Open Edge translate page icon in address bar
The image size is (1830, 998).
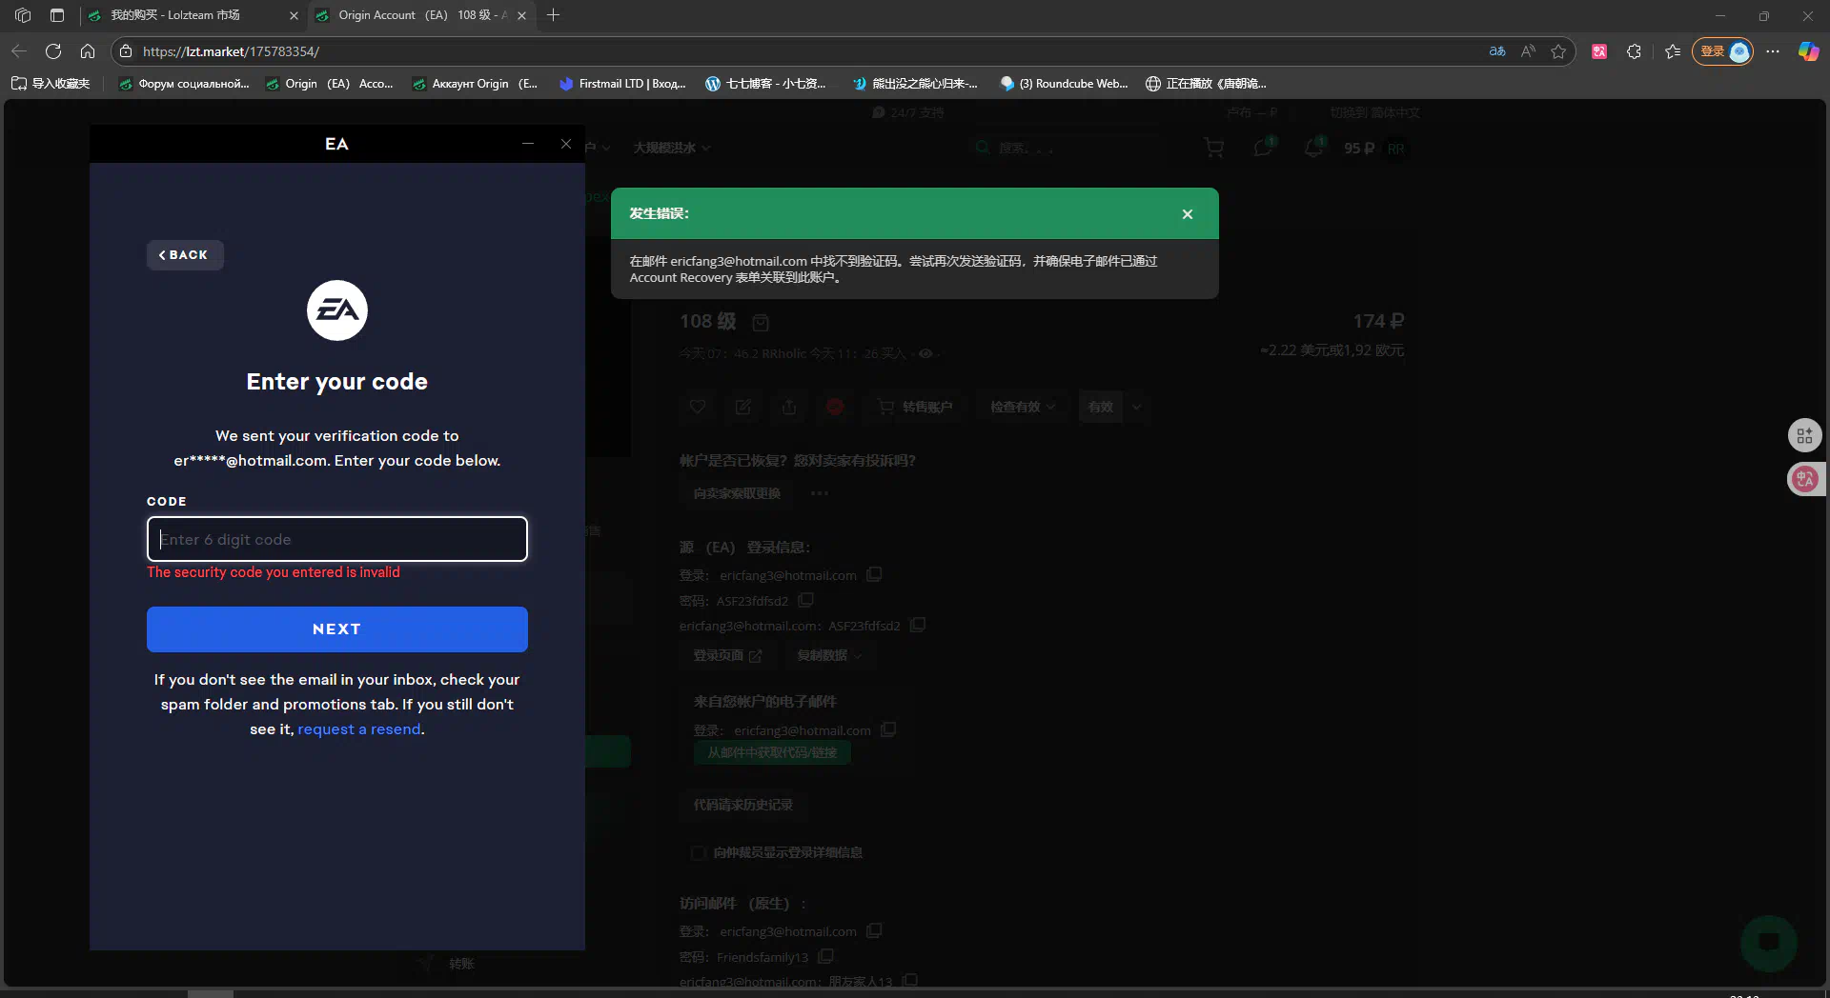pos(1497,51)
